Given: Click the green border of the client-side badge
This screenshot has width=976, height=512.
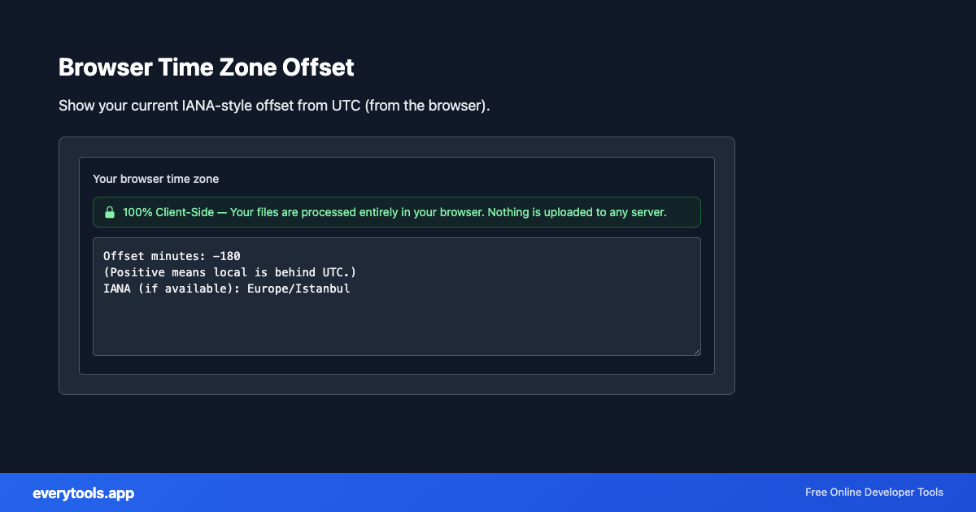Looking at the screenshot, I should (396, 197).
